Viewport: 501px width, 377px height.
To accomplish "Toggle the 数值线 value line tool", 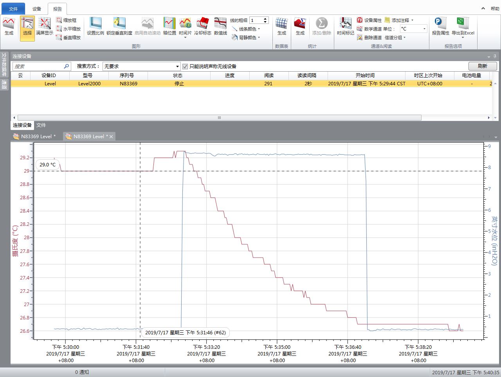I will 220,26.
